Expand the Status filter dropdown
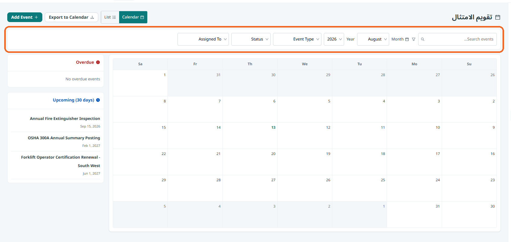 coord(251,39)
